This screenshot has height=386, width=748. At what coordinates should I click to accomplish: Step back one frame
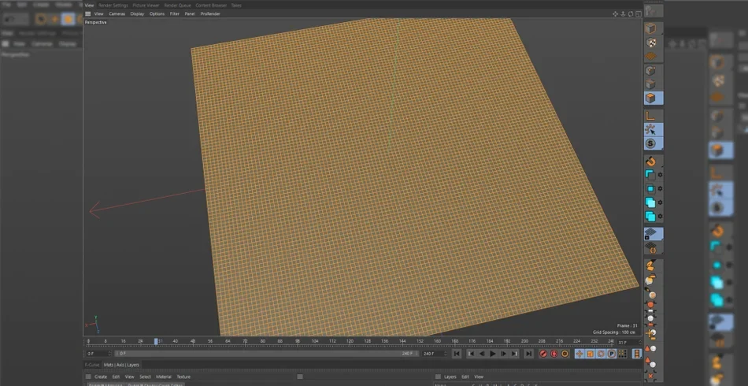[482, 354]
